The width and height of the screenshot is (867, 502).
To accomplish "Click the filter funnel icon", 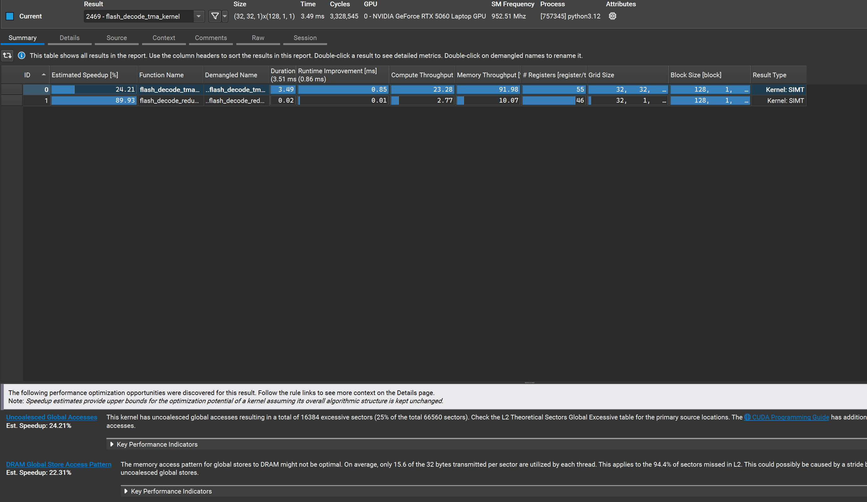I will (x=215, y=16).
